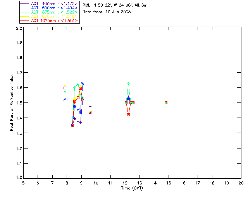Click the red dashed line sample in legend
The image size is (248, 198).
pyautogui.click(x=25, y=20)
